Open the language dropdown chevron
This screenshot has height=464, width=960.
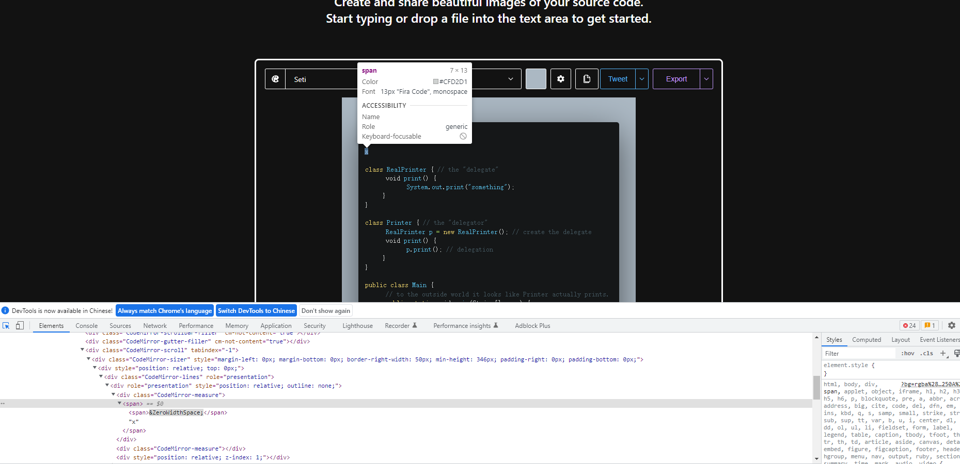point(511,79)
